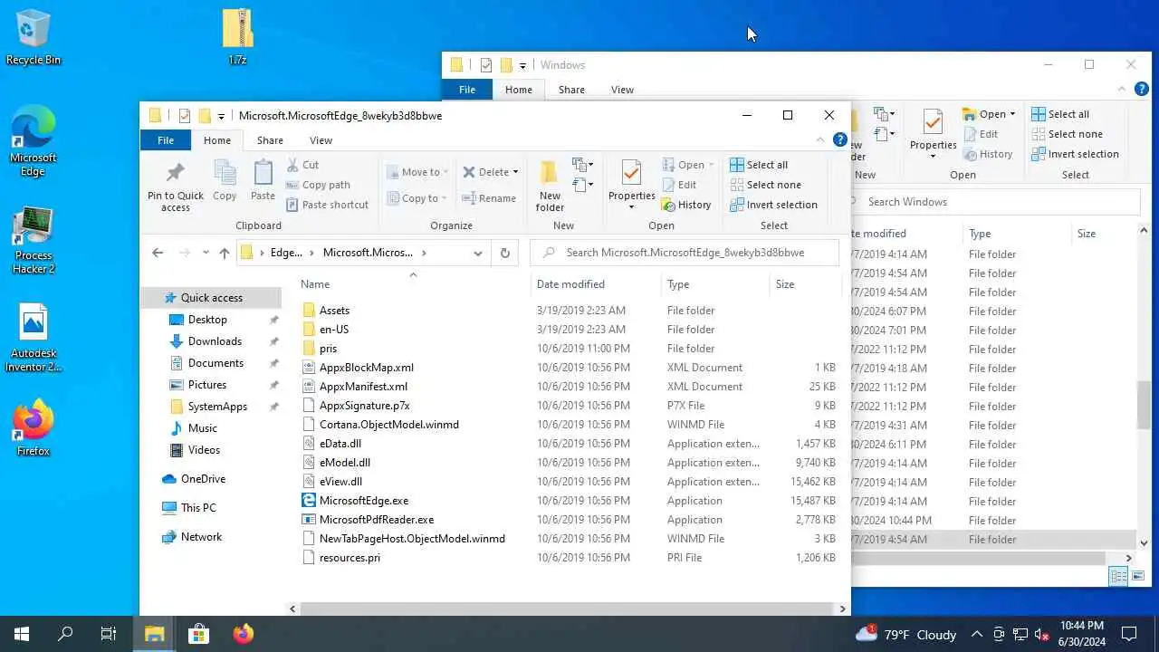
Task: Click Paste shortcut in the ribbon
Action: pyautogui.click(x=328, y=205)
